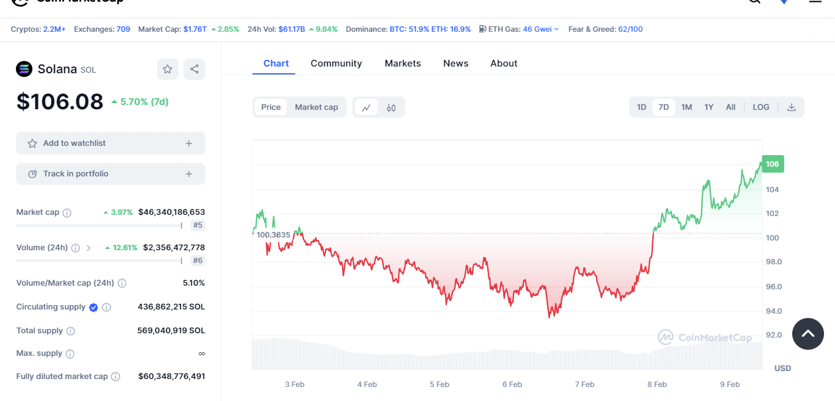Click the 436,862,215 SOL value
The width and height of the screenshot is (835, 401).
(171, 307)
